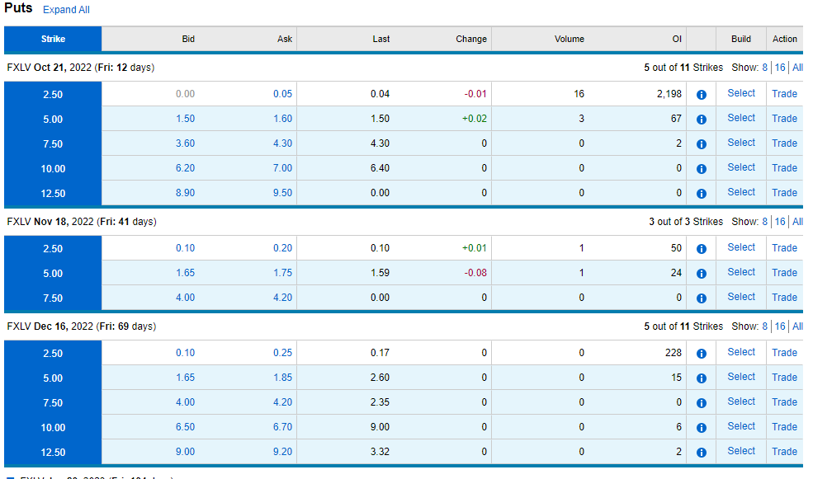The height and width of the screenshot is (479, 813).
Task: Click the 12.50 strike cell under Dec 16
Action: click(x=53, y=453)
